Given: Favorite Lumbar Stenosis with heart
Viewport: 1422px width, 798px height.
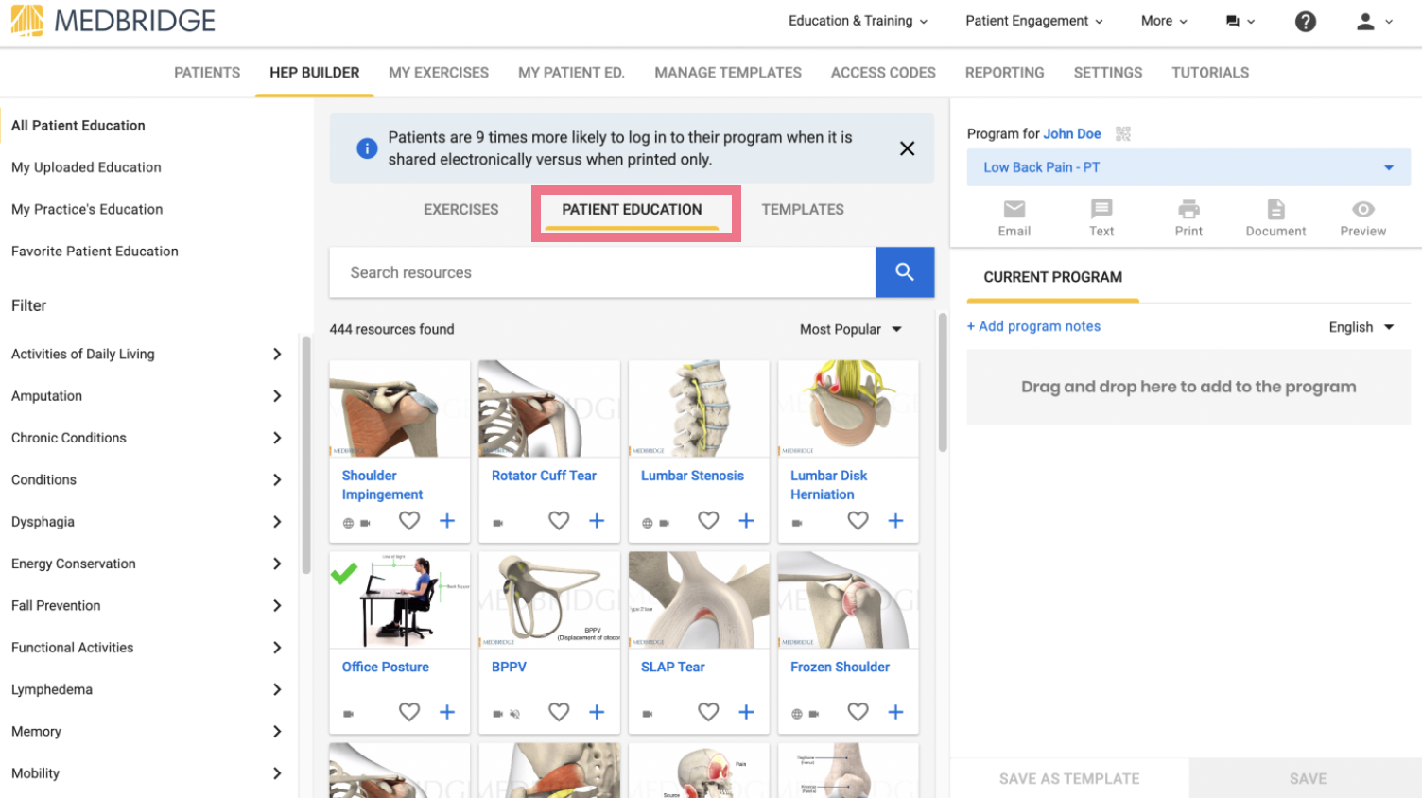Looking at the screenshot, I should (x=708, y=521).
